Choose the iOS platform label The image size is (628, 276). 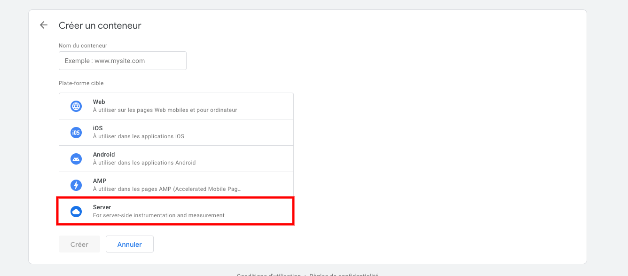98,128
